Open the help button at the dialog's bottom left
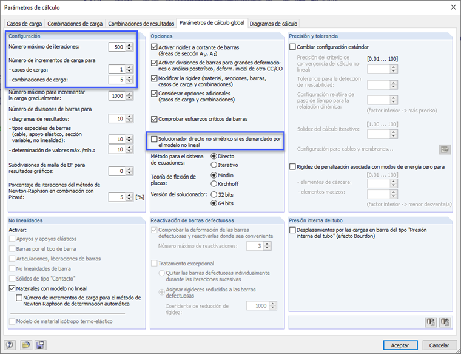The image size is (461, 354). [x=10, y=345]
